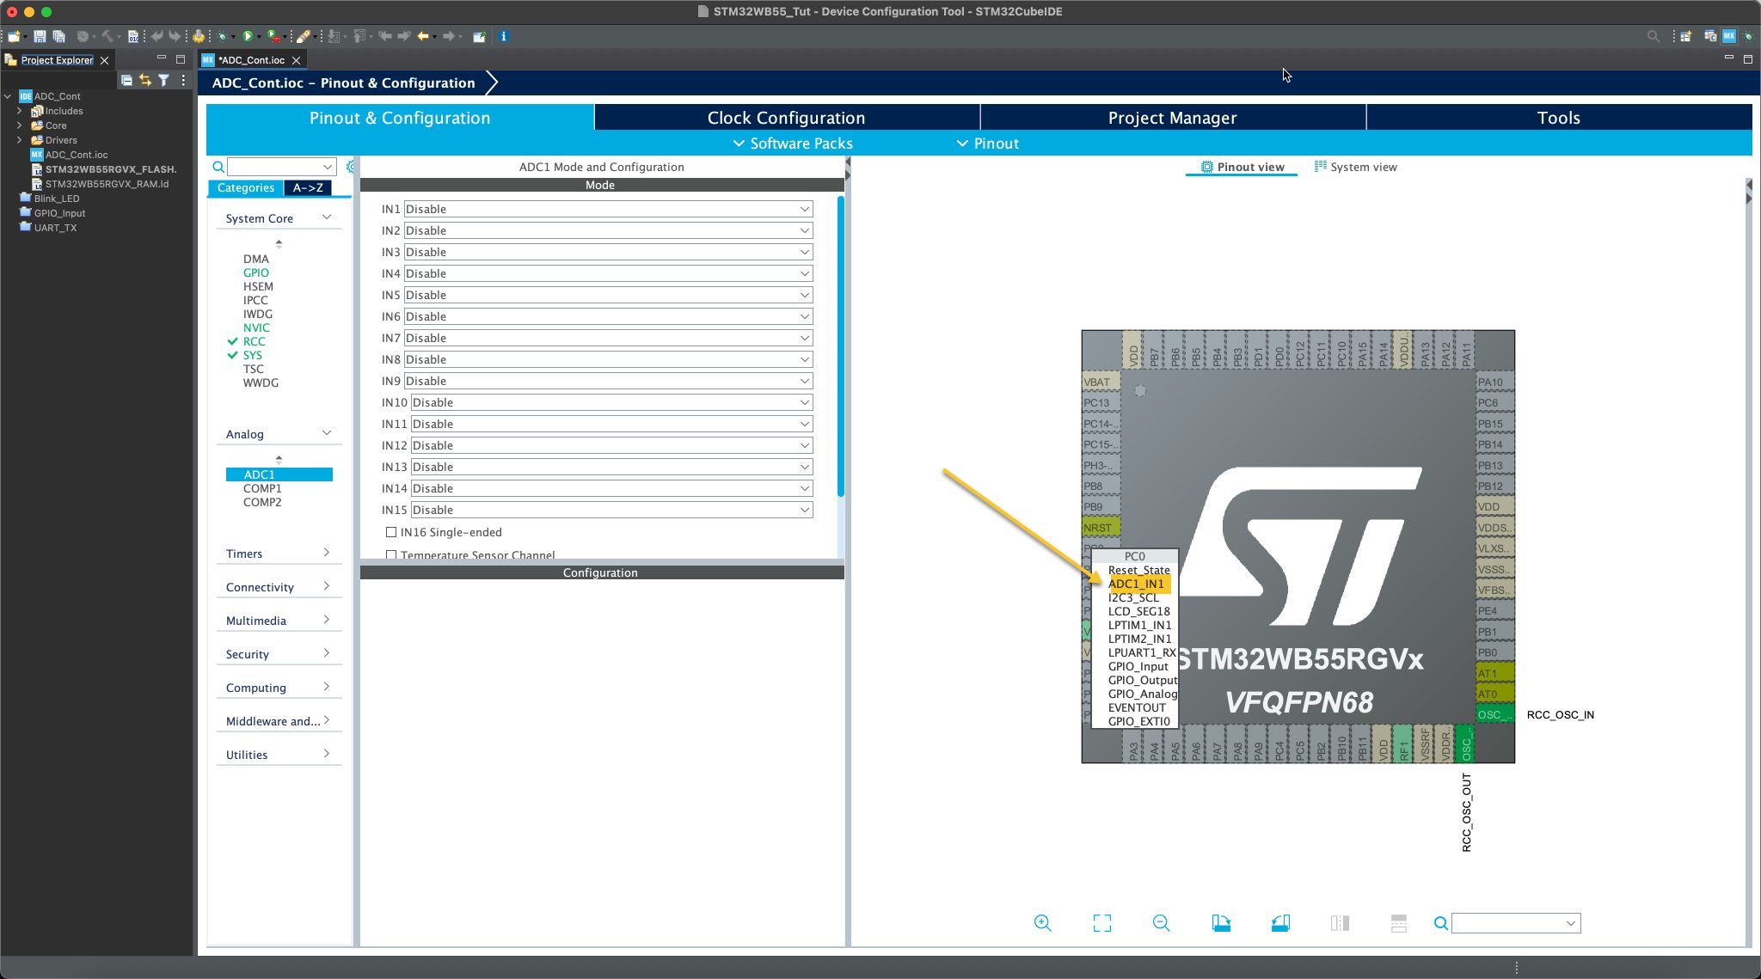Enable IN16 Single-ended checkbox
The height and width of the screenshot is (979, 1761).
[x=391, y=532]
